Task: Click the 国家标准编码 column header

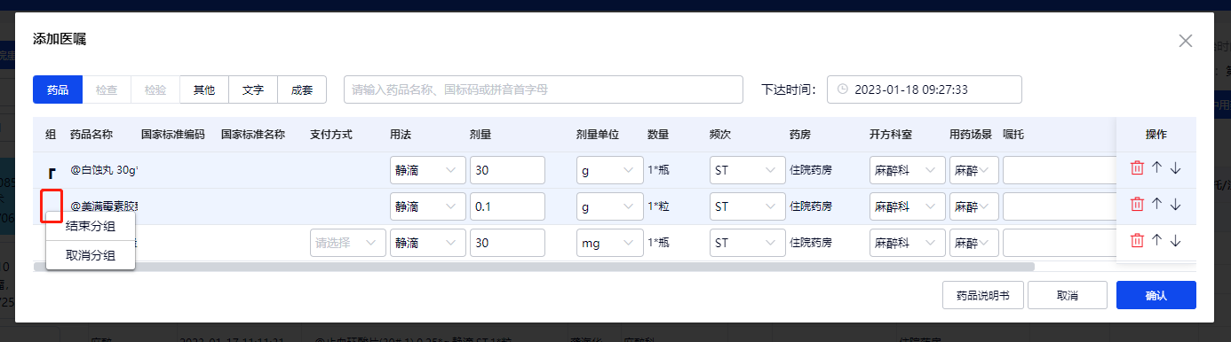Action: point(173,135)
